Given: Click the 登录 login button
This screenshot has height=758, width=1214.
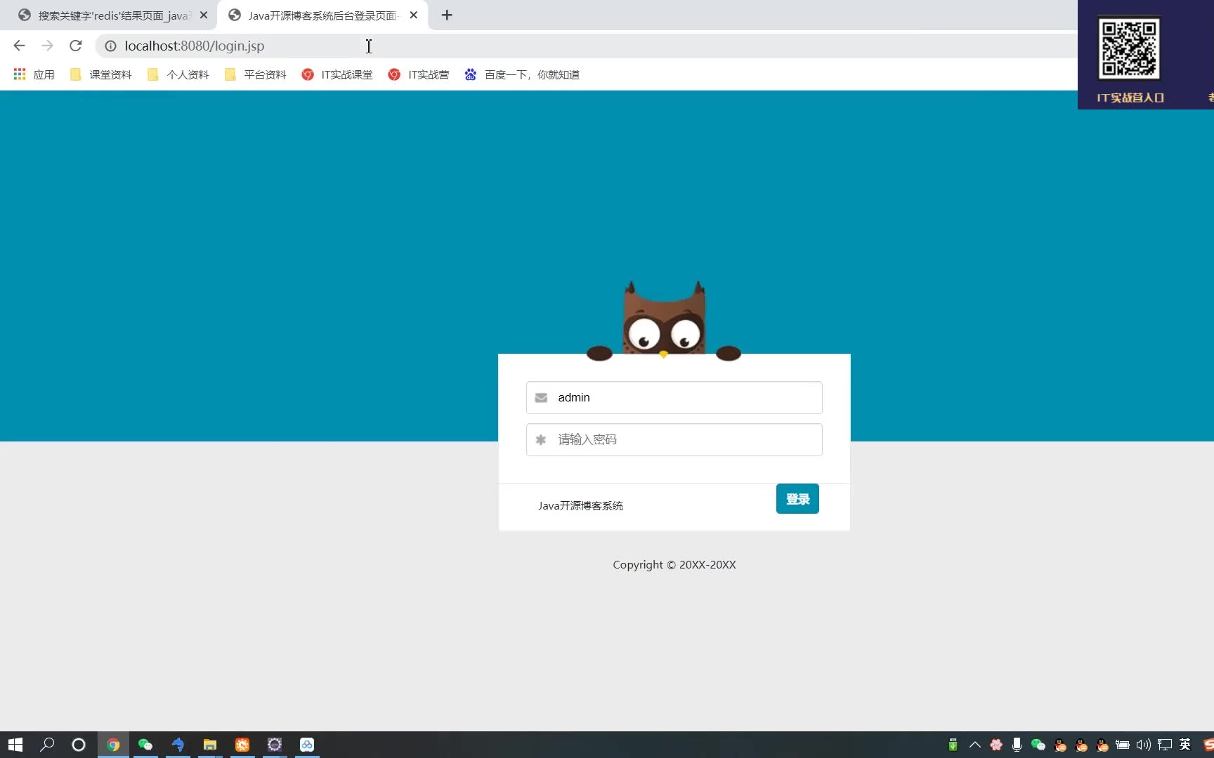Looking at the screenshot, I should (x=797, y=499).
